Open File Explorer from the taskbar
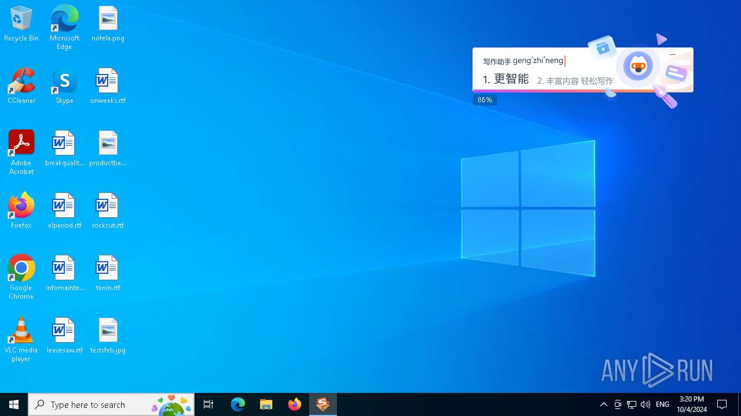741x416 pixels. pyautogui.click(x=266, y=404)
